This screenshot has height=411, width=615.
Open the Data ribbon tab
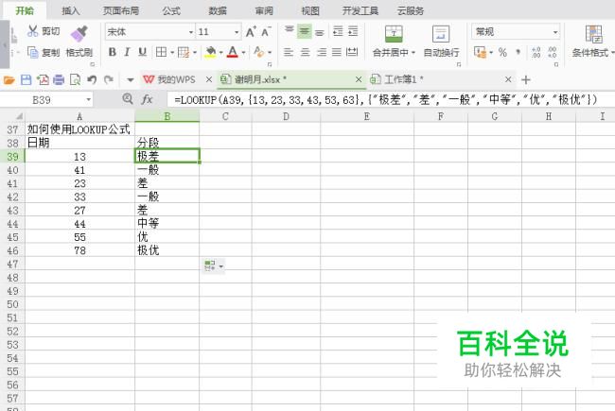(x=218, y=10)
